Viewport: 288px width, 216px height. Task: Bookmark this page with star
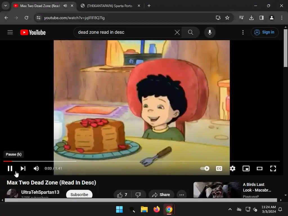point(227,18)
